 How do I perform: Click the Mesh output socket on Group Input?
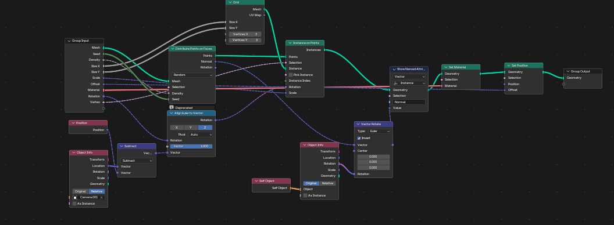pos(103,48)
